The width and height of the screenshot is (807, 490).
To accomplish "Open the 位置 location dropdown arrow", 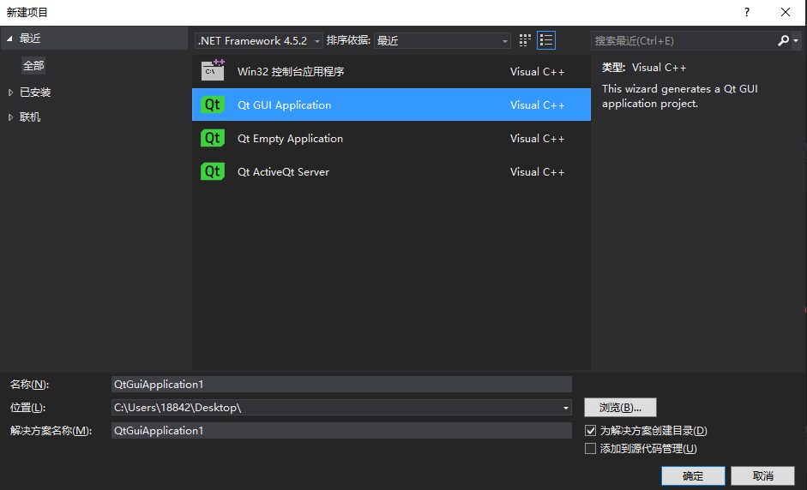I will coord(566,408).
